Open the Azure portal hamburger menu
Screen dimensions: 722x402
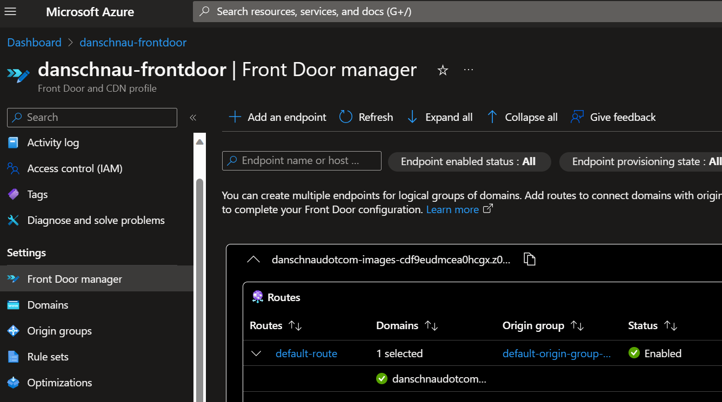(10, 11)
